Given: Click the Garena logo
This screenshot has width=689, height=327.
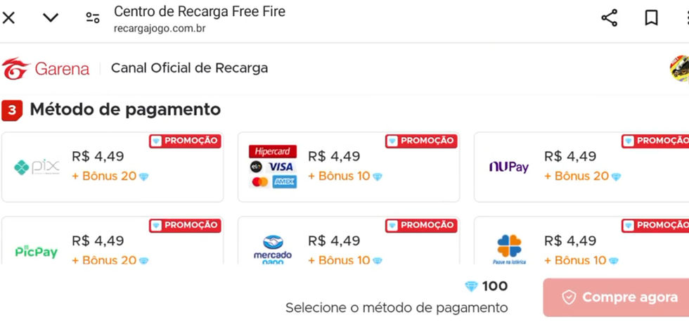Looking at the screenshot, I should (x=46, y=69).
